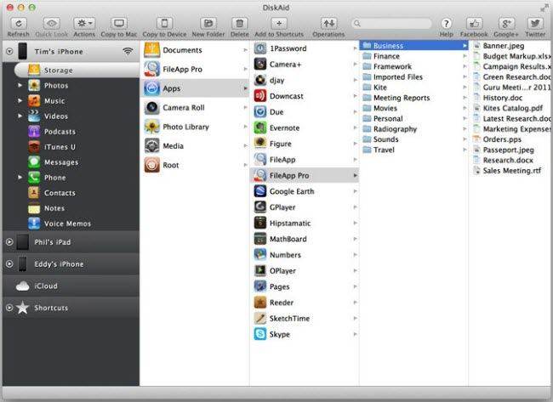Click the Facebook thumbs-up icon

[474, 24]
